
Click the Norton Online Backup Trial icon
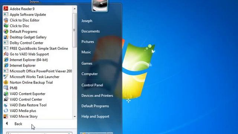(6, 82)
